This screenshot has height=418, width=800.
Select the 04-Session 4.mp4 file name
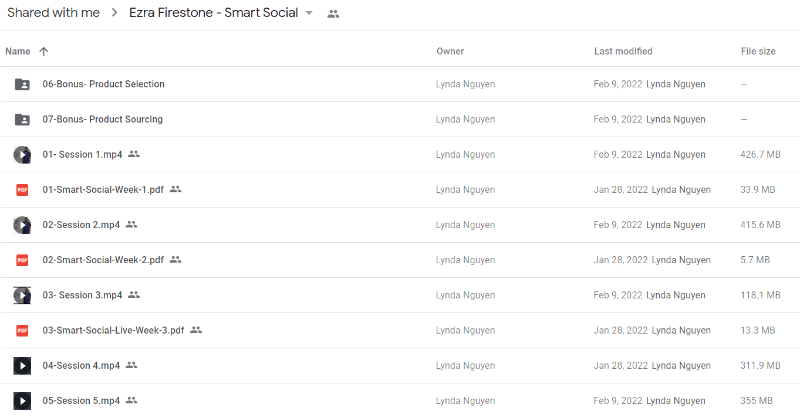click(81, 366)
